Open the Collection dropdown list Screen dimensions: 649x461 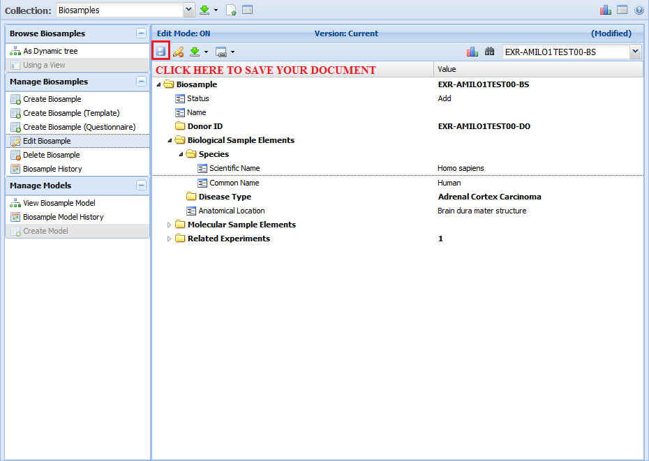coord(188,10)
